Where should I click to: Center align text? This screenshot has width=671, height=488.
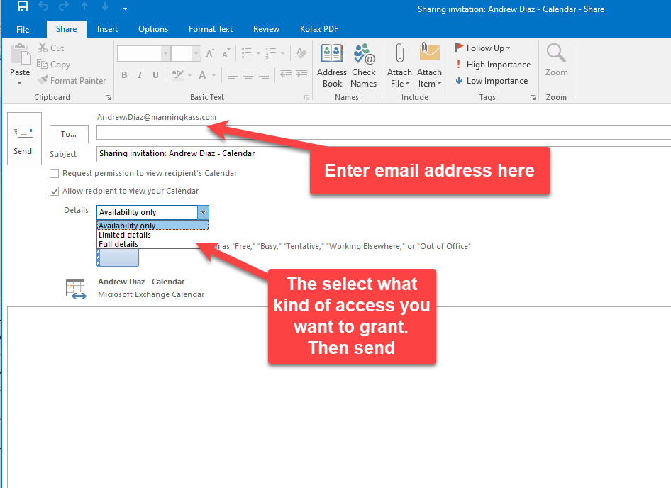point(248,75)
